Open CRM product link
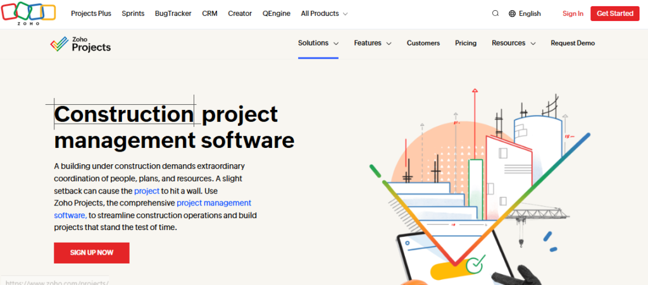648x285 pixels. tap(210, 13)
